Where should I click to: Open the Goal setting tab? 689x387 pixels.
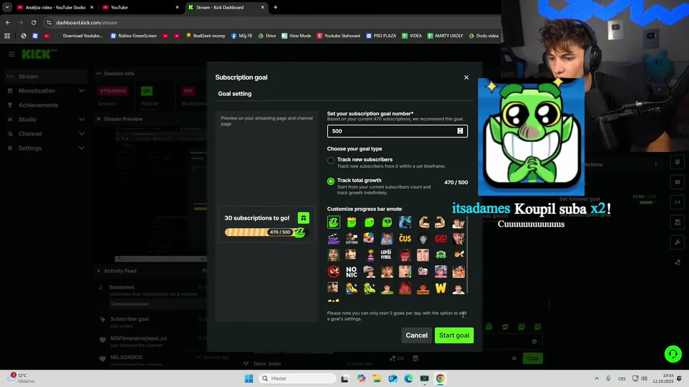(235, 94)
